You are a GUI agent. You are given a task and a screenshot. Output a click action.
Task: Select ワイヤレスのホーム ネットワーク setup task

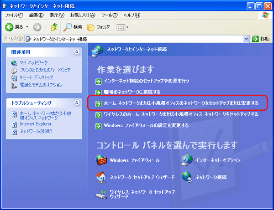click(x=181, y=114)
